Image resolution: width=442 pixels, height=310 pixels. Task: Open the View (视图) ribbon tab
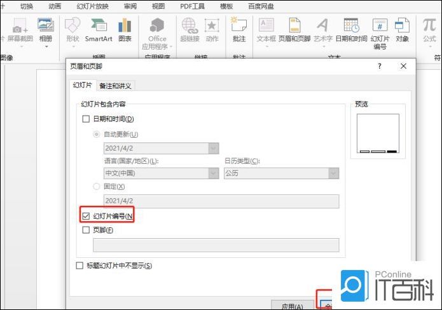158,6
